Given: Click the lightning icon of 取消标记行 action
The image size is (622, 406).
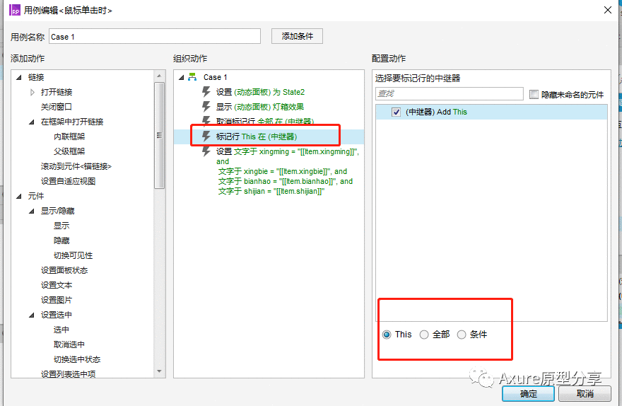Looking at the screenshot, I should 206,120.
